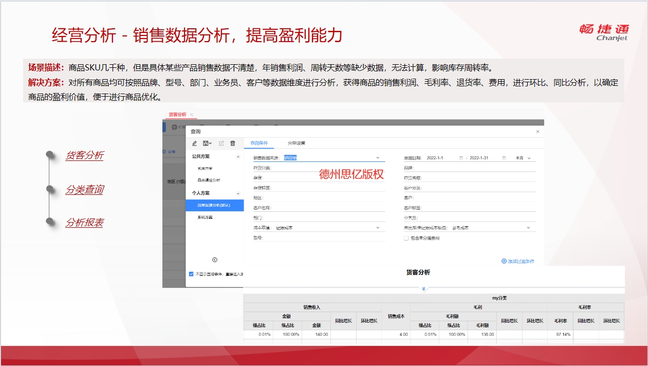Collapse the 公共方案 section
This screenshot has height=366, width=648.
237,156
